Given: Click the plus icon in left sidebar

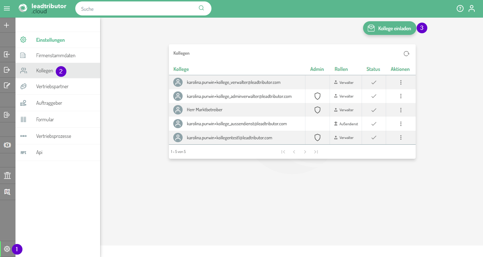Looking at the screenshot, I should coord(7,25).
